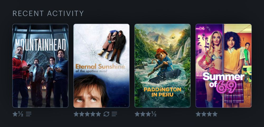Open the Mountainhead film poster

click(40, 65)
